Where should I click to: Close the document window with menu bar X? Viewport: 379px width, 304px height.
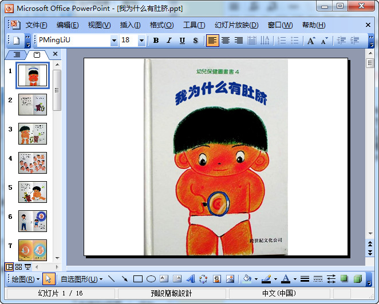click(x=368, y=25)
